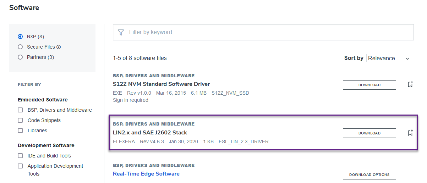The height and width of the screenshot is (183, 427).
Task: Expand the sort dropdown chevron arrow
Action: point(407,59)
